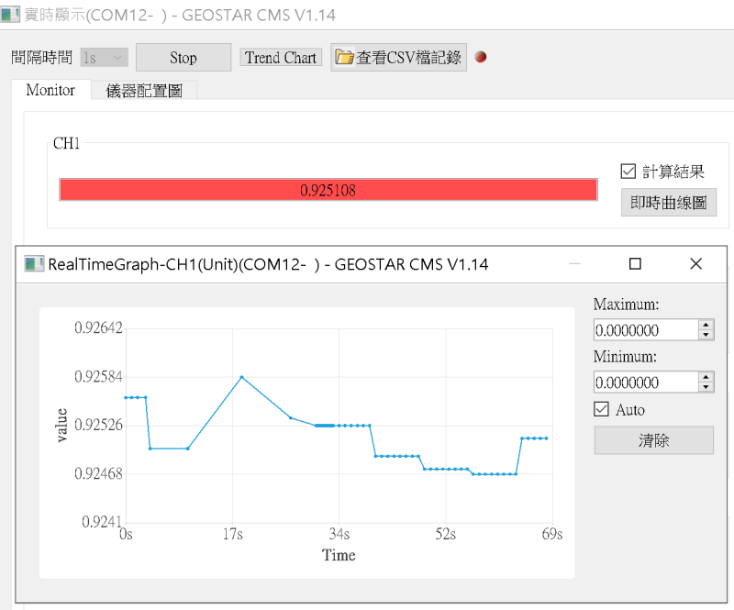This screenshot has width=734, height=610.
Task: Switch to the Monitor tab
Action: pos(50,90)
